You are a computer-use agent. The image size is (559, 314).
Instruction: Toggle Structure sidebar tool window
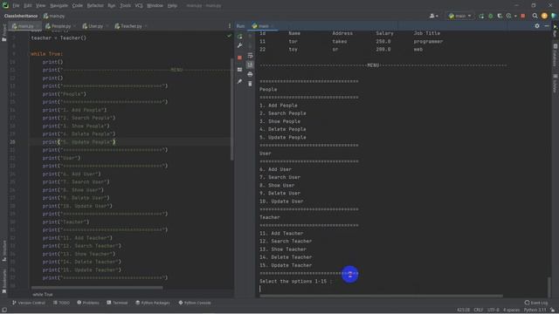click(x=3, y=251)
